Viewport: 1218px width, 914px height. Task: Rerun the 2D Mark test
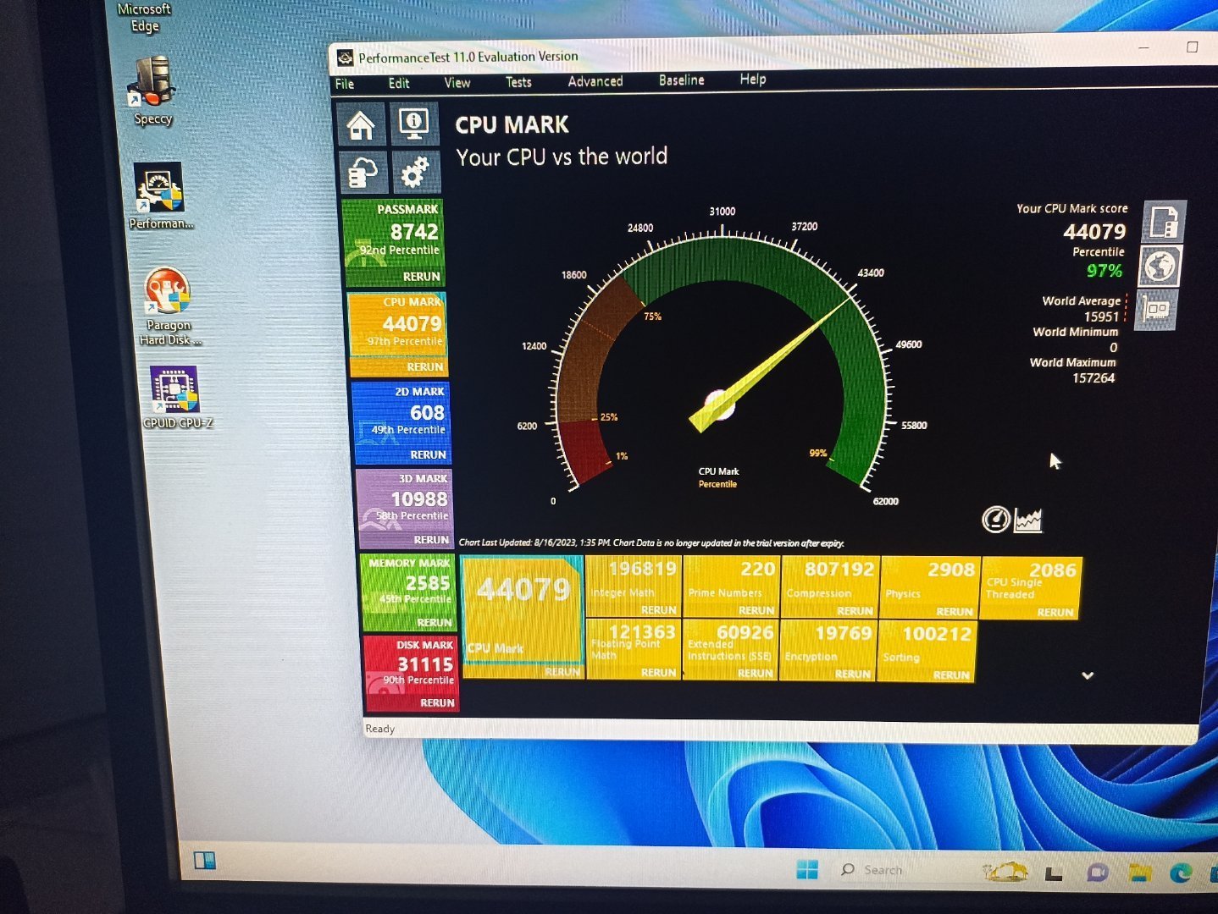428,454
